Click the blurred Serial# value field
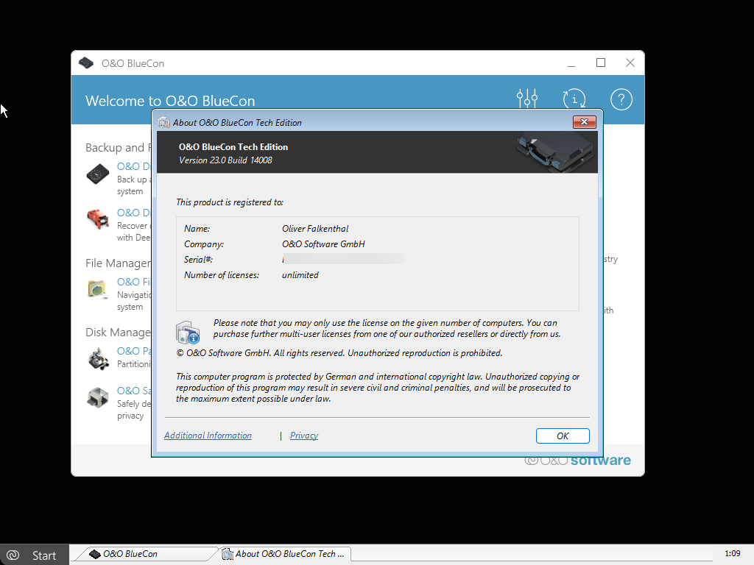754x565 pixels. coord(344,260)
